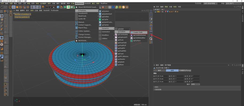Toggle the R . H keyframe circle
Image resolution: width=244 pixels, height=106 pixels.
click(185, 76)
